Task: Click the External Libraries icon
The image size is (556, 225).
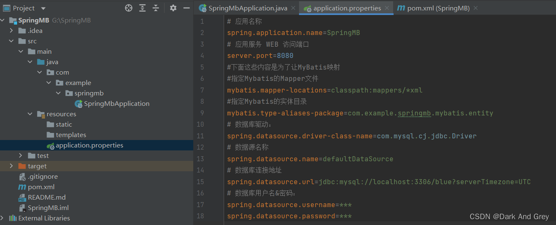Action: pos(13,218)
